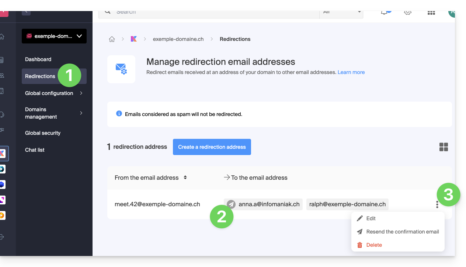Click the home icon in breadcrumb
The image size is (466, 267).
[112, 39]
